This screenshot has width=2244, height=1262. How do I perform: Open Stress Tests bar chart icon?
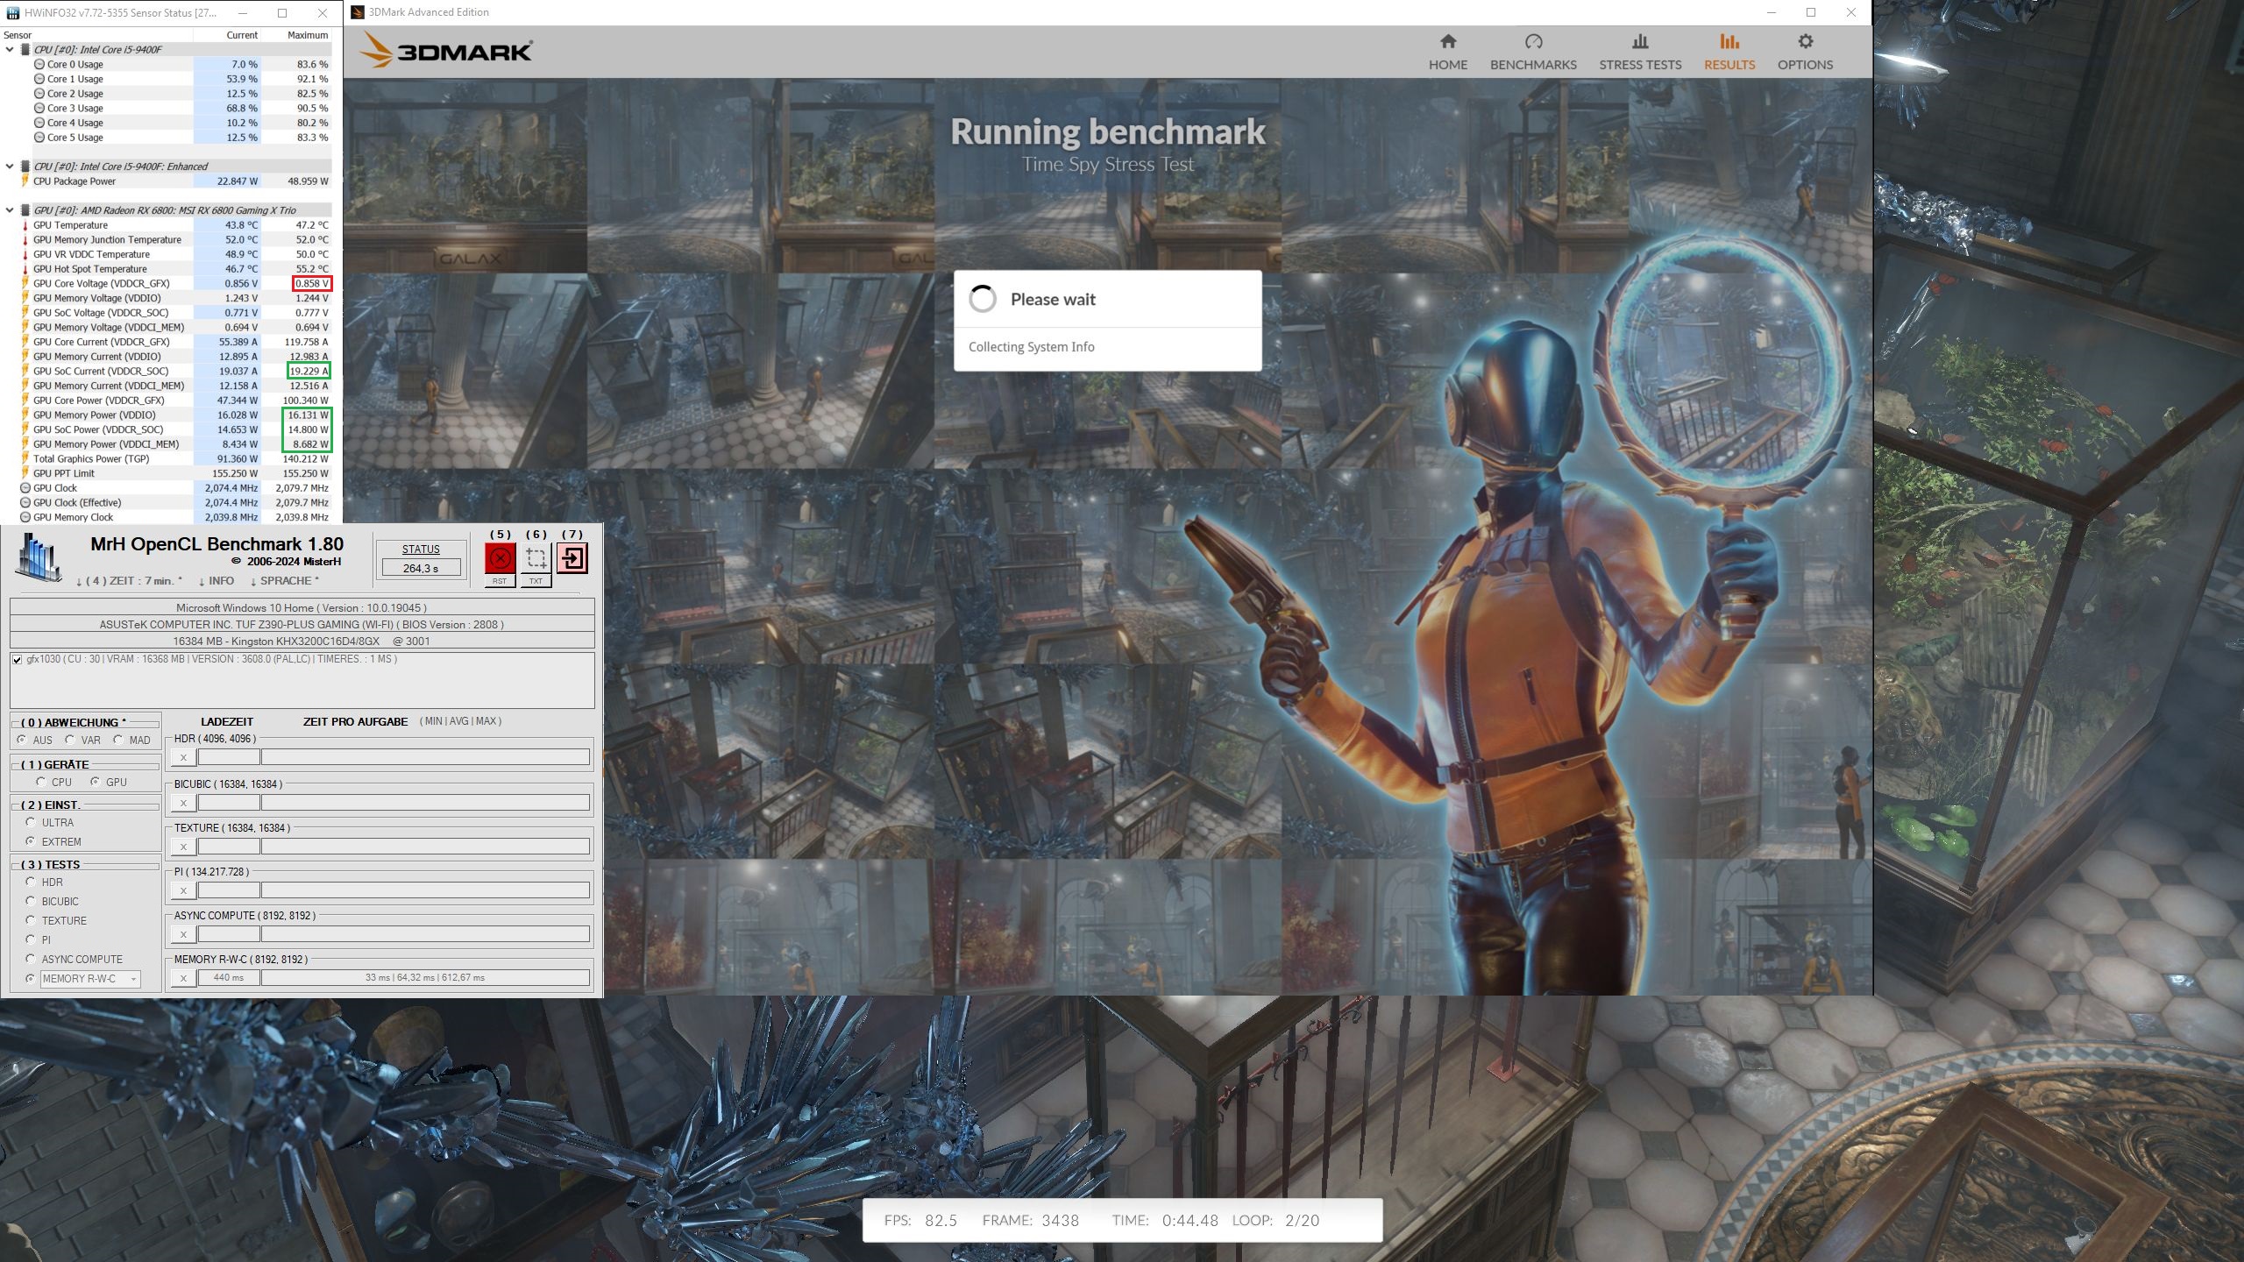click(x=1639, y=42)
